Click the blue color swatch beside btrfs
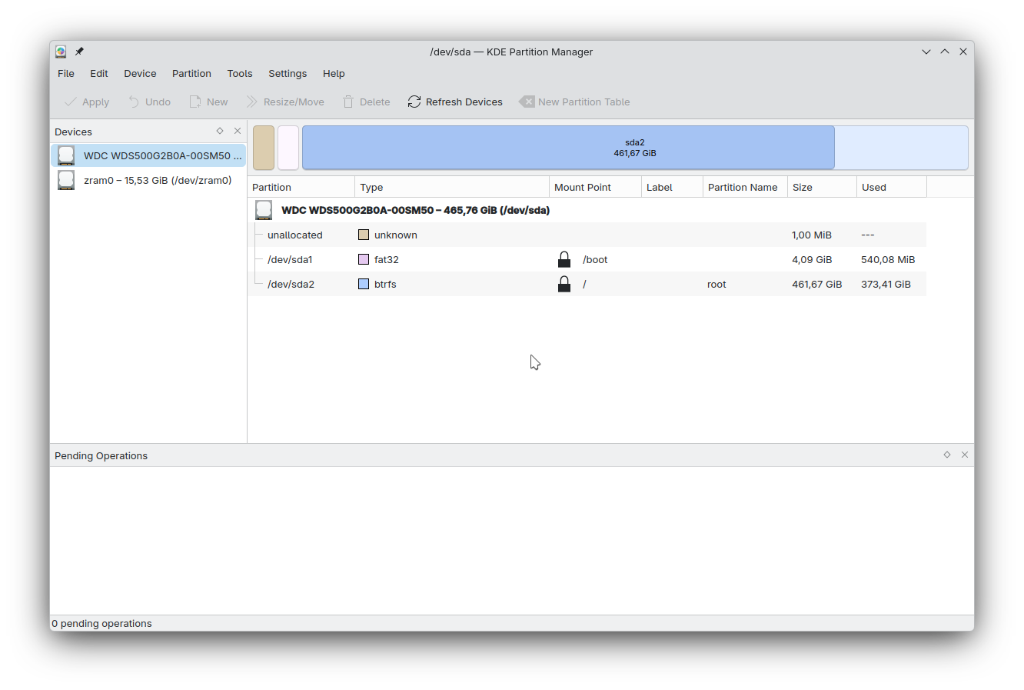 pos(364,284)
